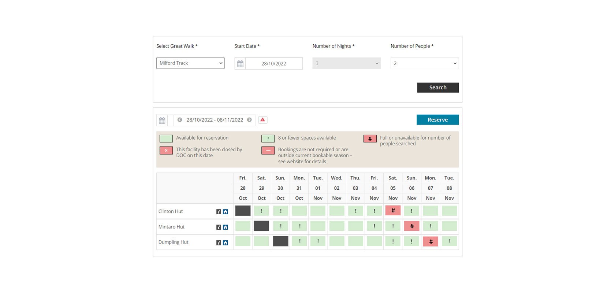This screenshot has height=293, width=615.
Task: Click the Search button
Action: click(438, 88)
